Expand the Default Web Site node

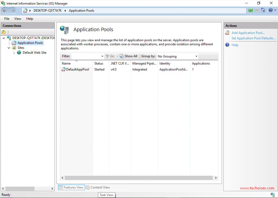pos(14,53)
